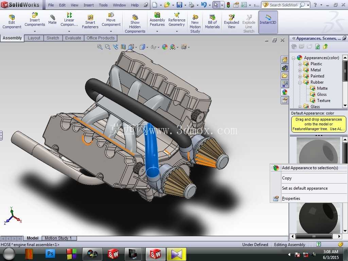Open SolidWorks Resources home tab icon

tap(285, 59)
